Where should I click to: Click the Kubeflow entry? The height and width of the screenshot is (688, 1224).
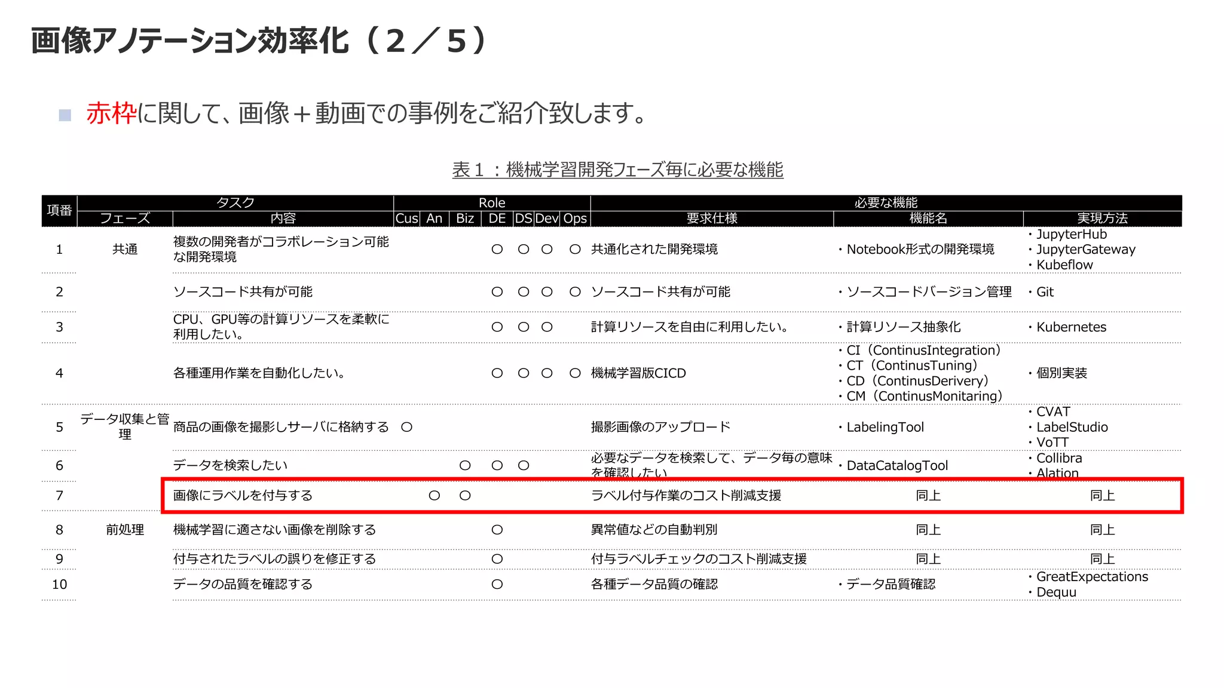(1060, 265)
